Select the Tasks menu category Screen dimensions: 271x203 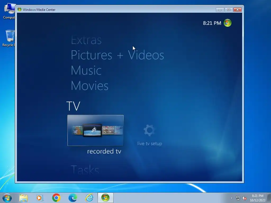tap(85, 169)
